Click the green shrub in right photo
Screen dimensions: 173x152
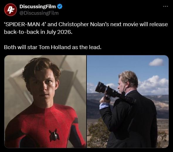pyautogui.click(x=99, y=133)
